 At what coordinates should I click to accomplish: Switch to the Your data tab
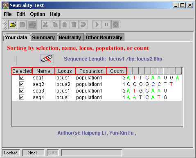click(16, 38)
